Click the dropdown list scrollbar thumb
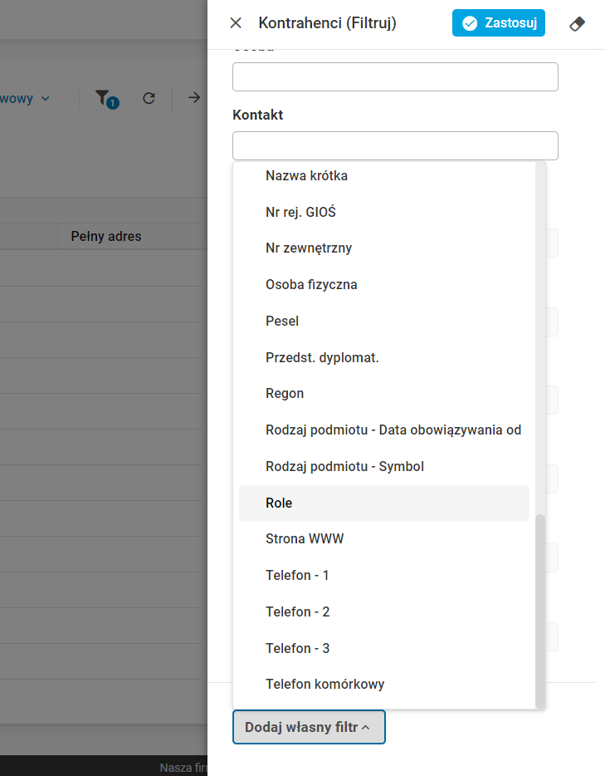The image size is (605, 776). pyautogui.click(x=540, y=609)
